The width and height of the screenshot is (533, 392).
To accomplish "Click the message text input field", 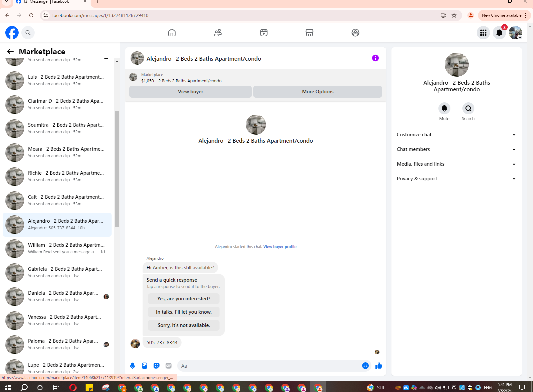I will [x=270, y=366].
